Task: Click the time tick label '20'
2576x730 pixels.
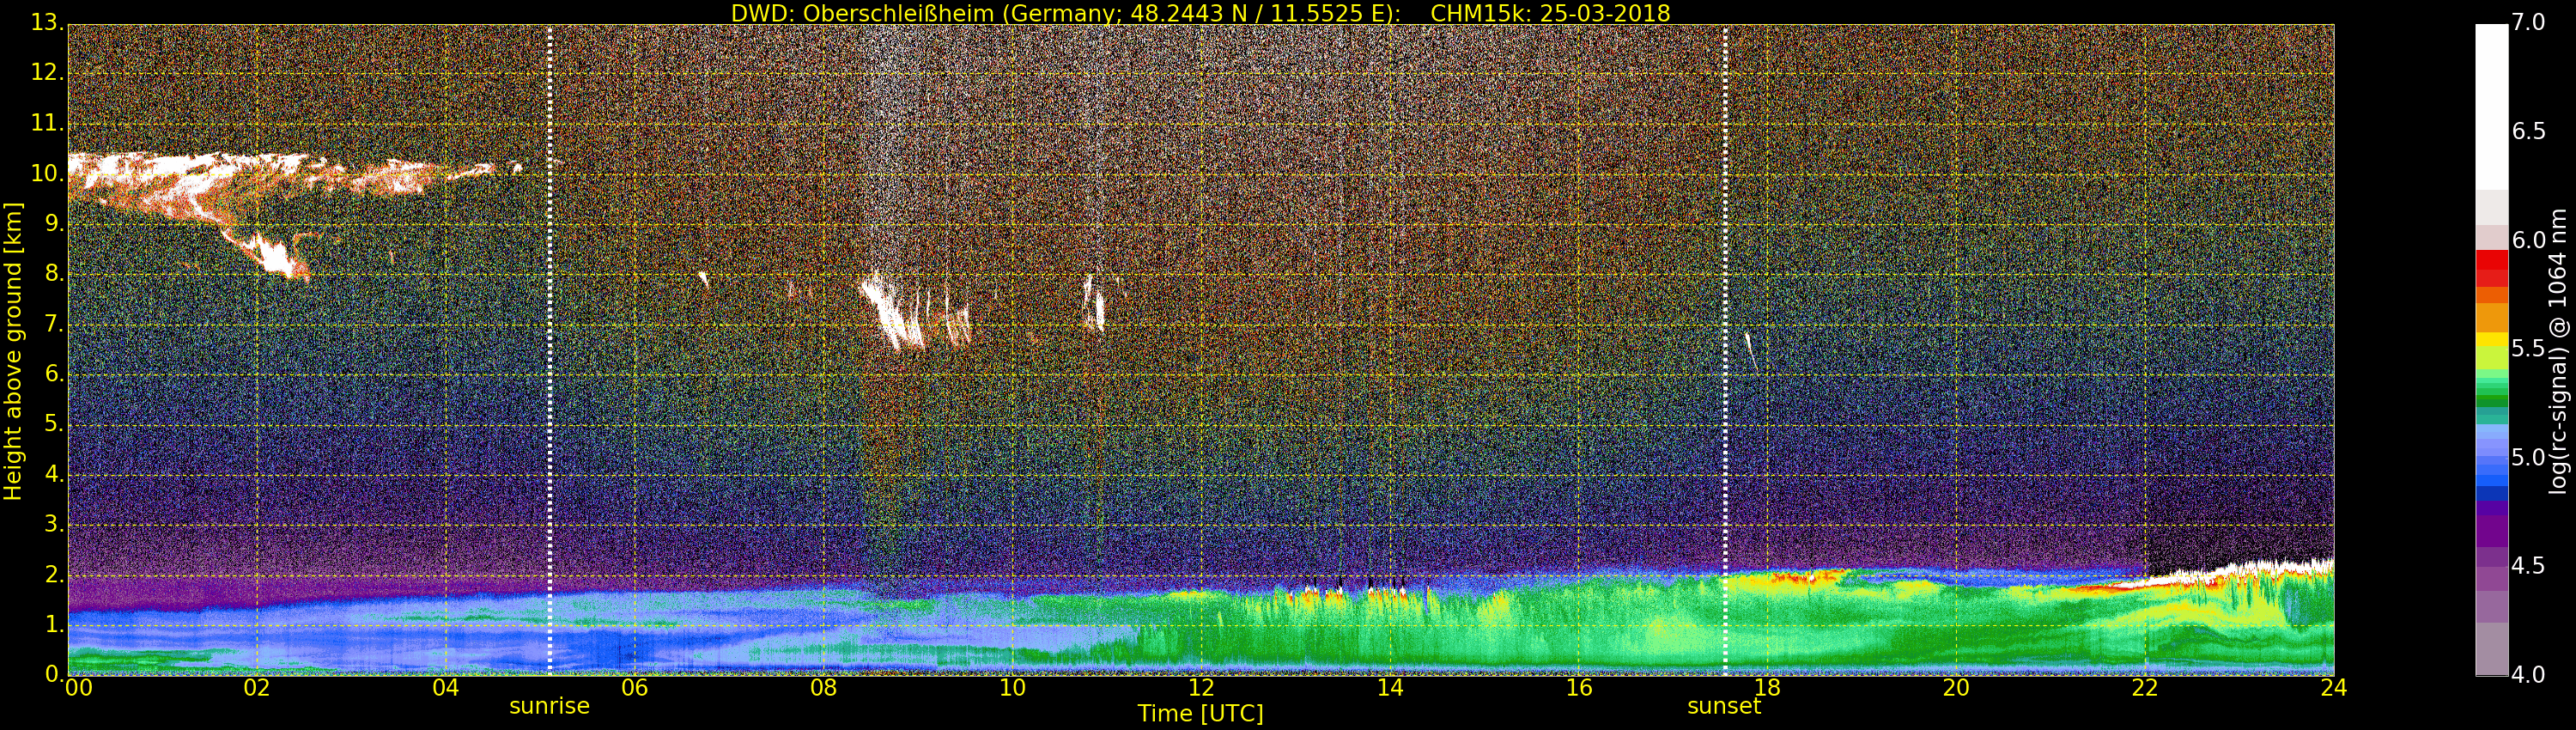Action: [x=1956, y=688]
